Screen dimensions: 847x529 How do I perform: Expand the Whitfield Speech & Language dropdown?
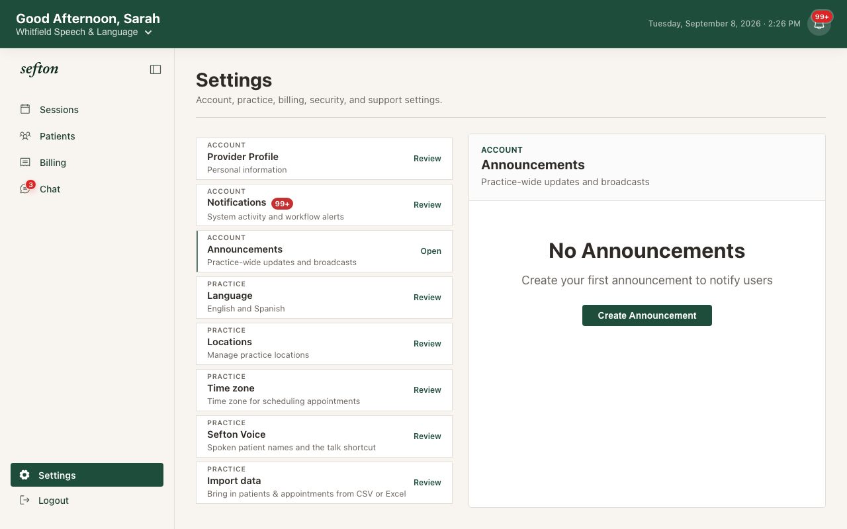[83, 32]
